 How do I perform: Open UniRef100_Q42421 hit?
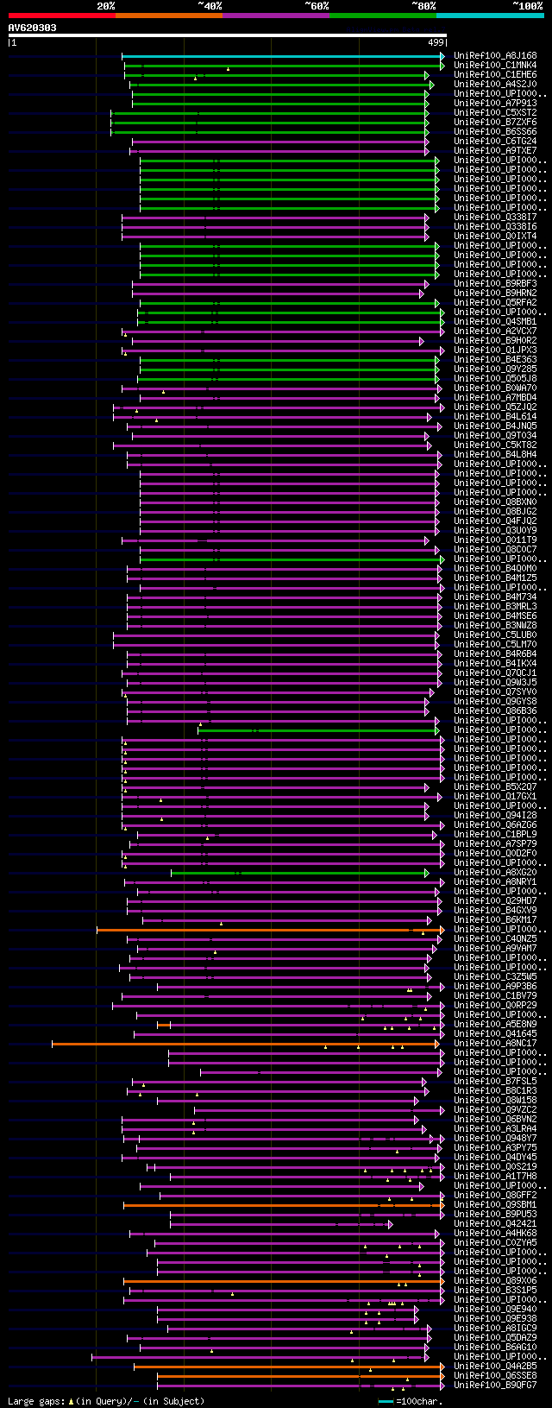point(495,1223)
